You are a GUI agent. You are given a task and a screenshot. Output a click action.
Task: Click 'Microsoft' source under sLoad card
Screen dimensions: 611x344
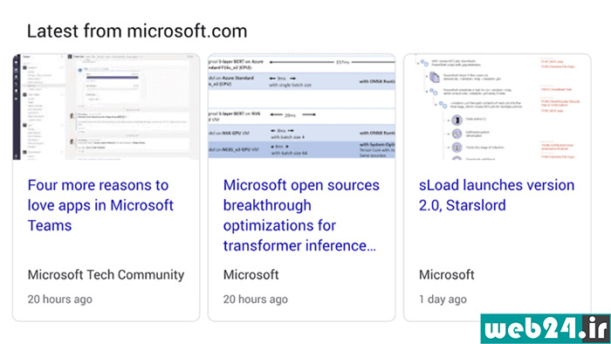tap(447, 275)
